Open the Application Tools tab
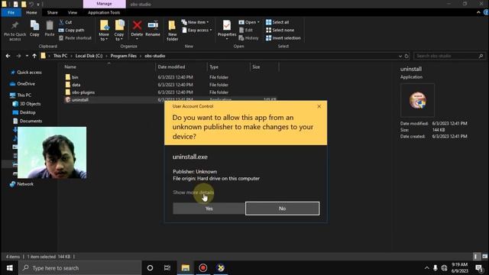 [104, 12]
